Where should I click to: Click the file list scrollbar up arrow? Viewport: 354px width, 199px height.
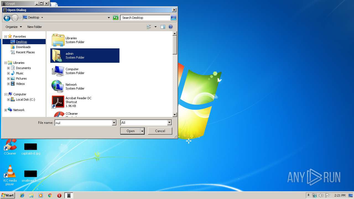175,33
